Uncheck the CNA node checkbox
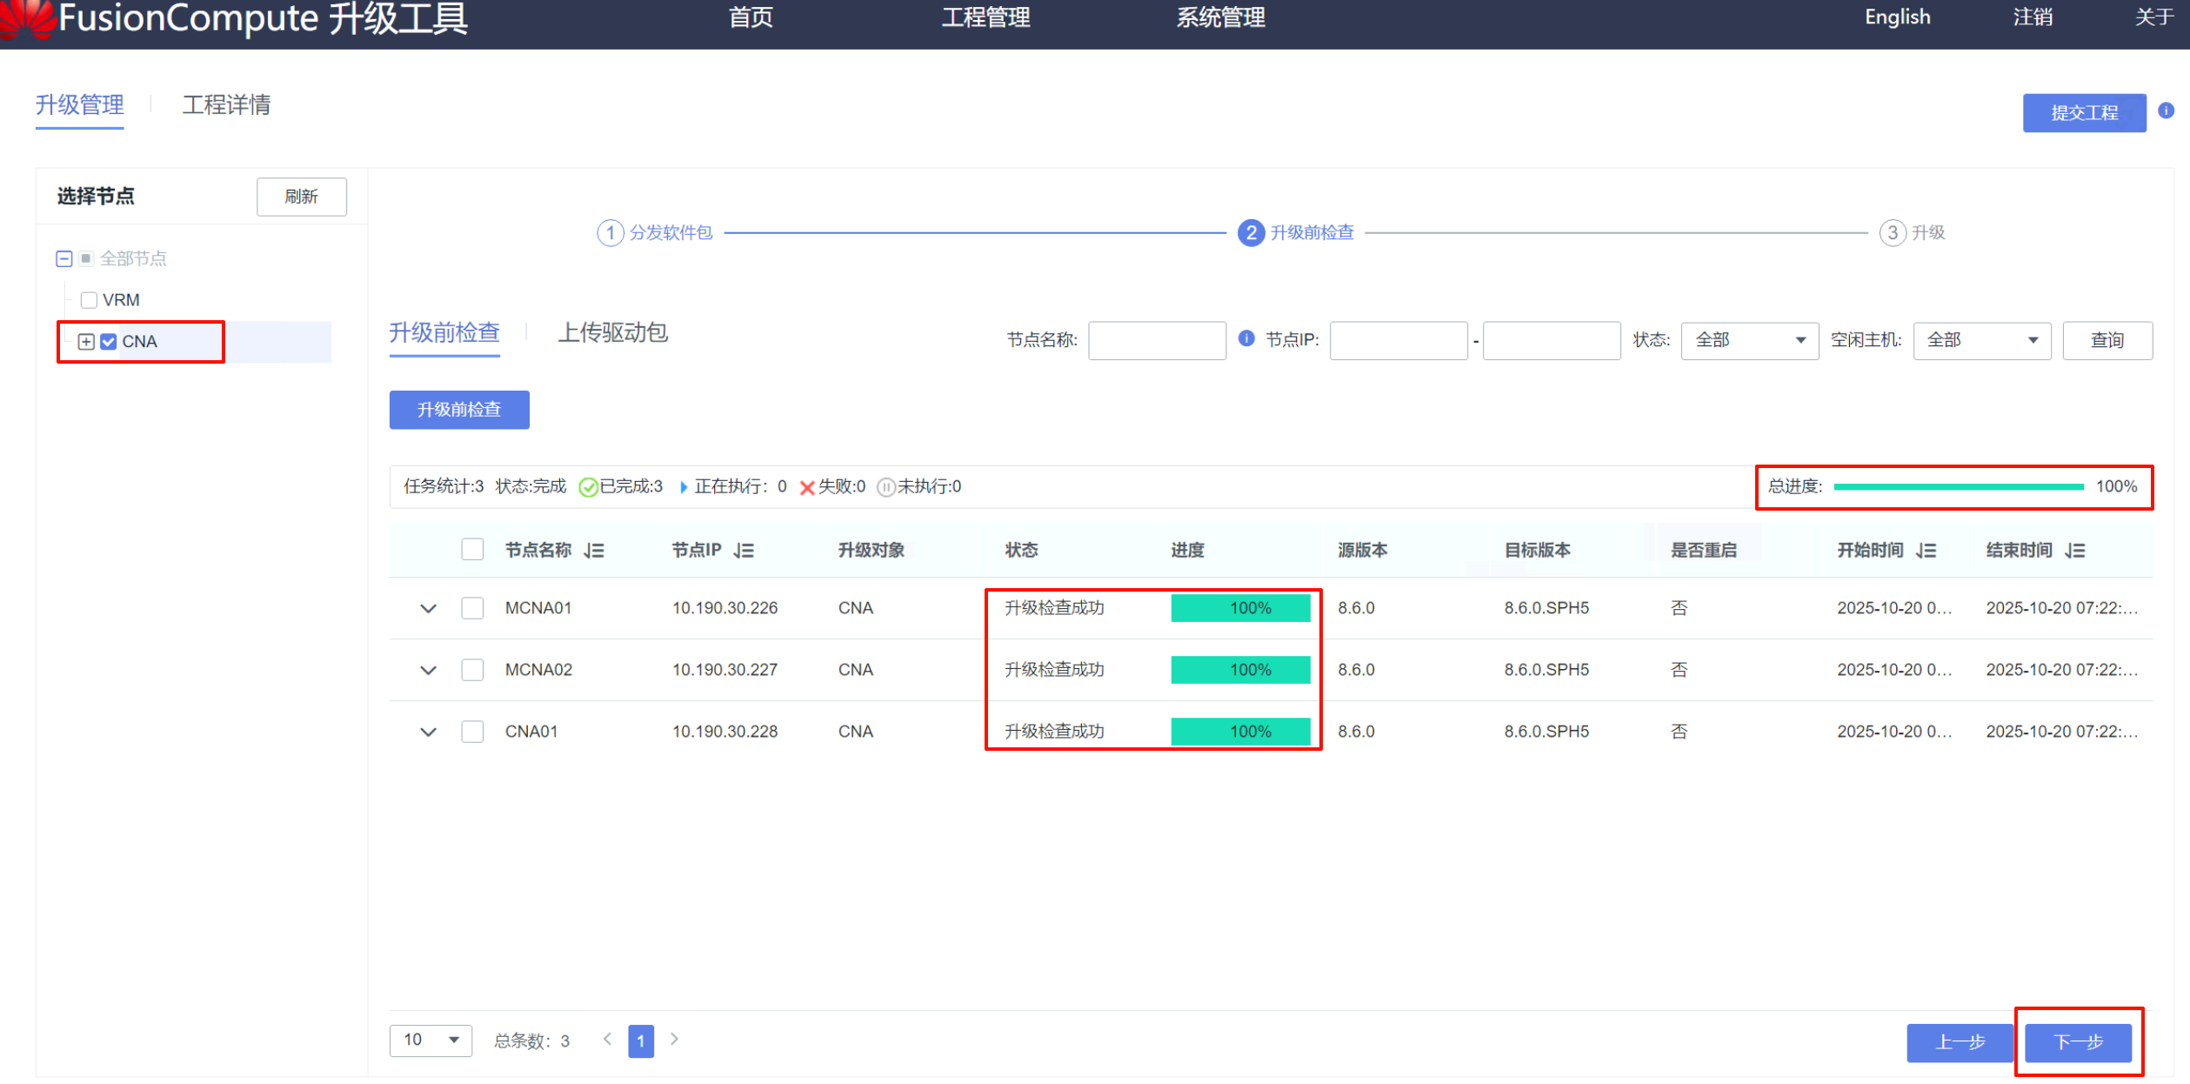The image size is (2190, 1084). click(x=109, y=342)
